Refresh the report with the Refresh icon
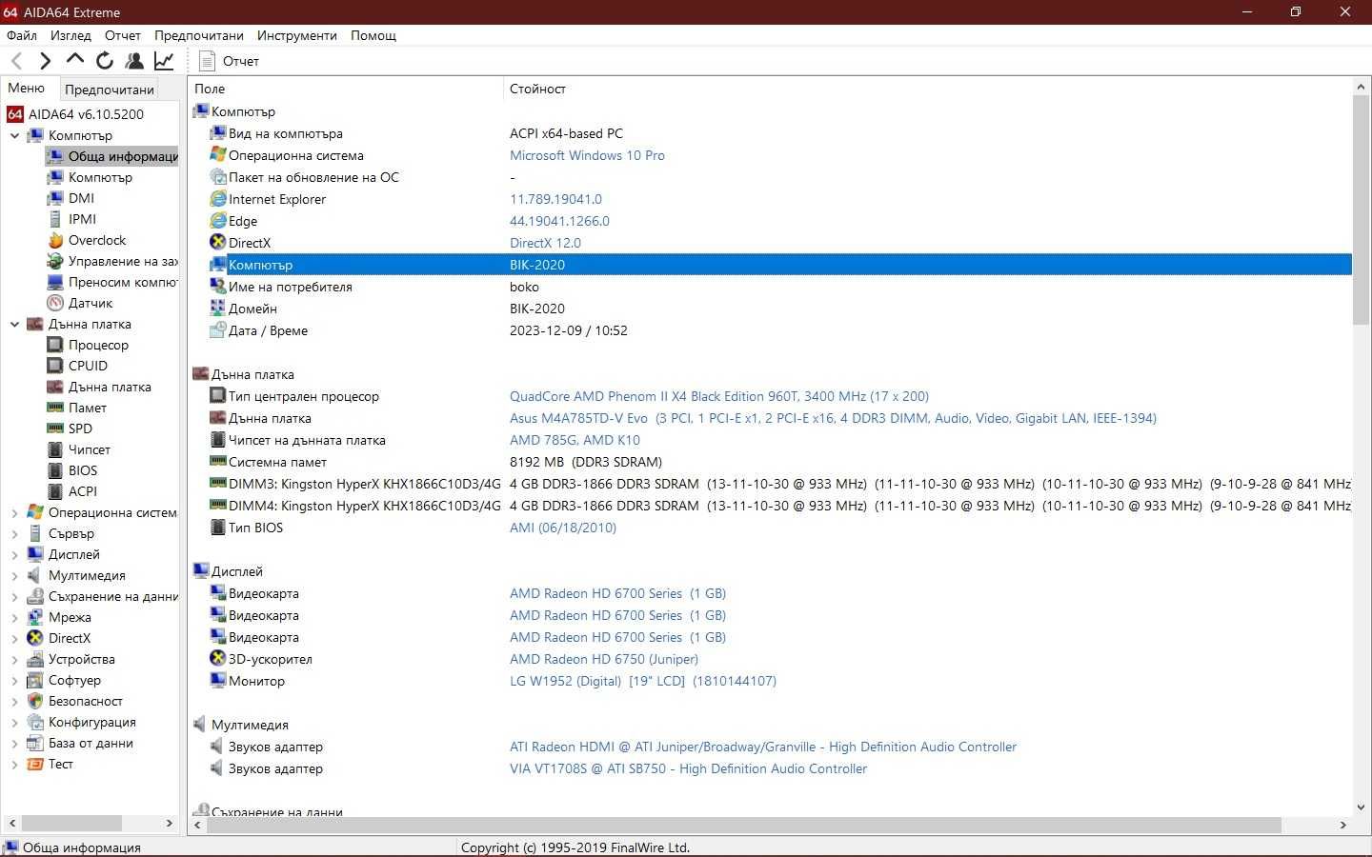 point(105,61)
